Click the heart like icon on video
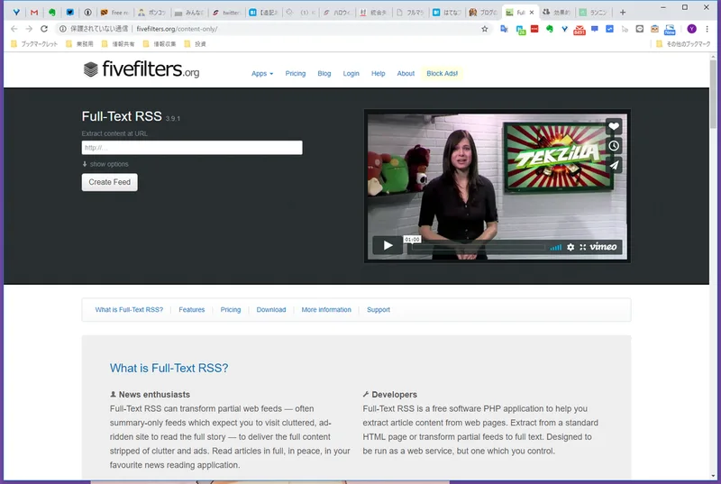 [614, 126]
